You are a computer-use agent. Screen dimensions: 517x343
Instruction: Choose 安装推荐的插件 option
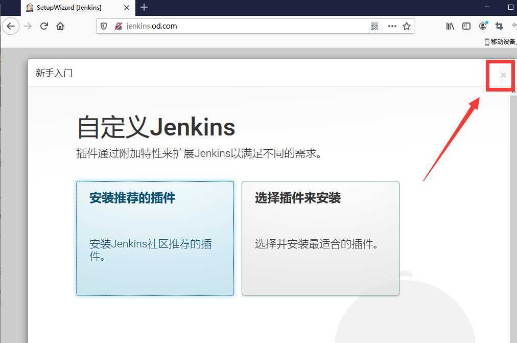coord(155,238)
